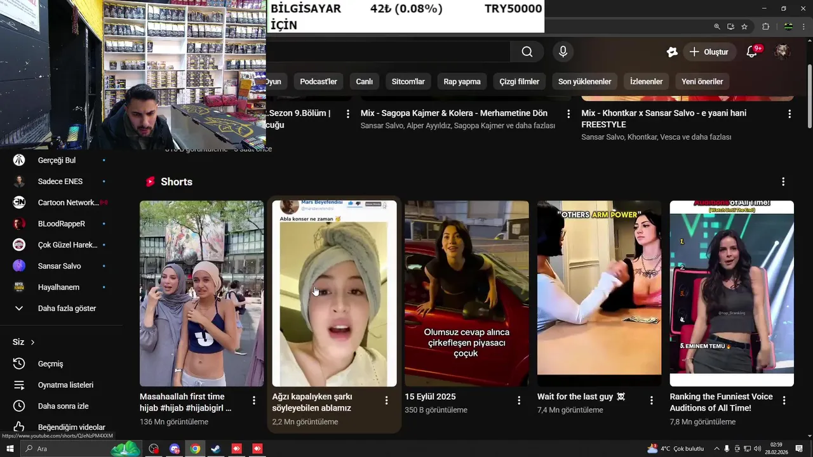Open options for the Sezon 9.Bölüm video
The width and height of the screenshot is (813, 457).
pos(347,114)
